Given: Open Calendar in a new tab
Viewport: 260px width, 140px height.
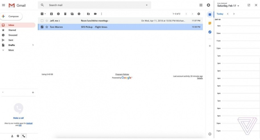Looking at the screenshot, I should (x=249, y=5).
